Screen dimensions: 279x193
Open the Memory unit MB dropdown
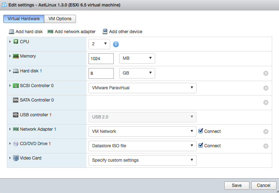pos(137,58)
